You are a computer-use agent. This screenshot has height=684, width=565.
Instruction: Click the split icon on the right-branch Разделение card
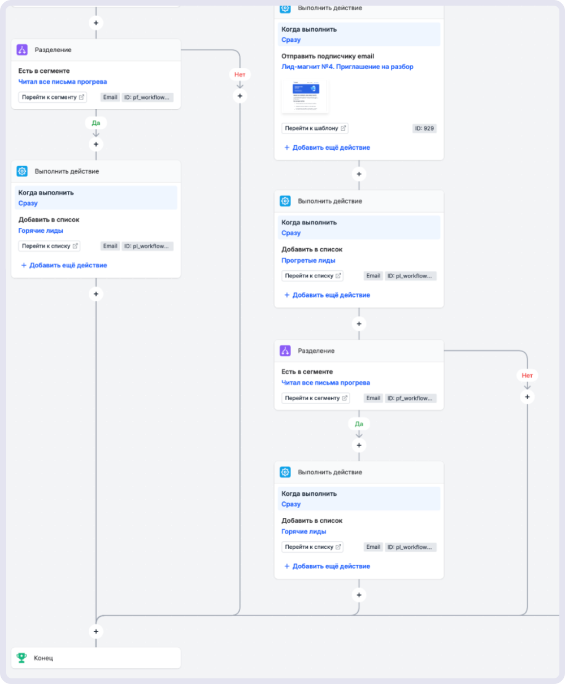(285, 351)
